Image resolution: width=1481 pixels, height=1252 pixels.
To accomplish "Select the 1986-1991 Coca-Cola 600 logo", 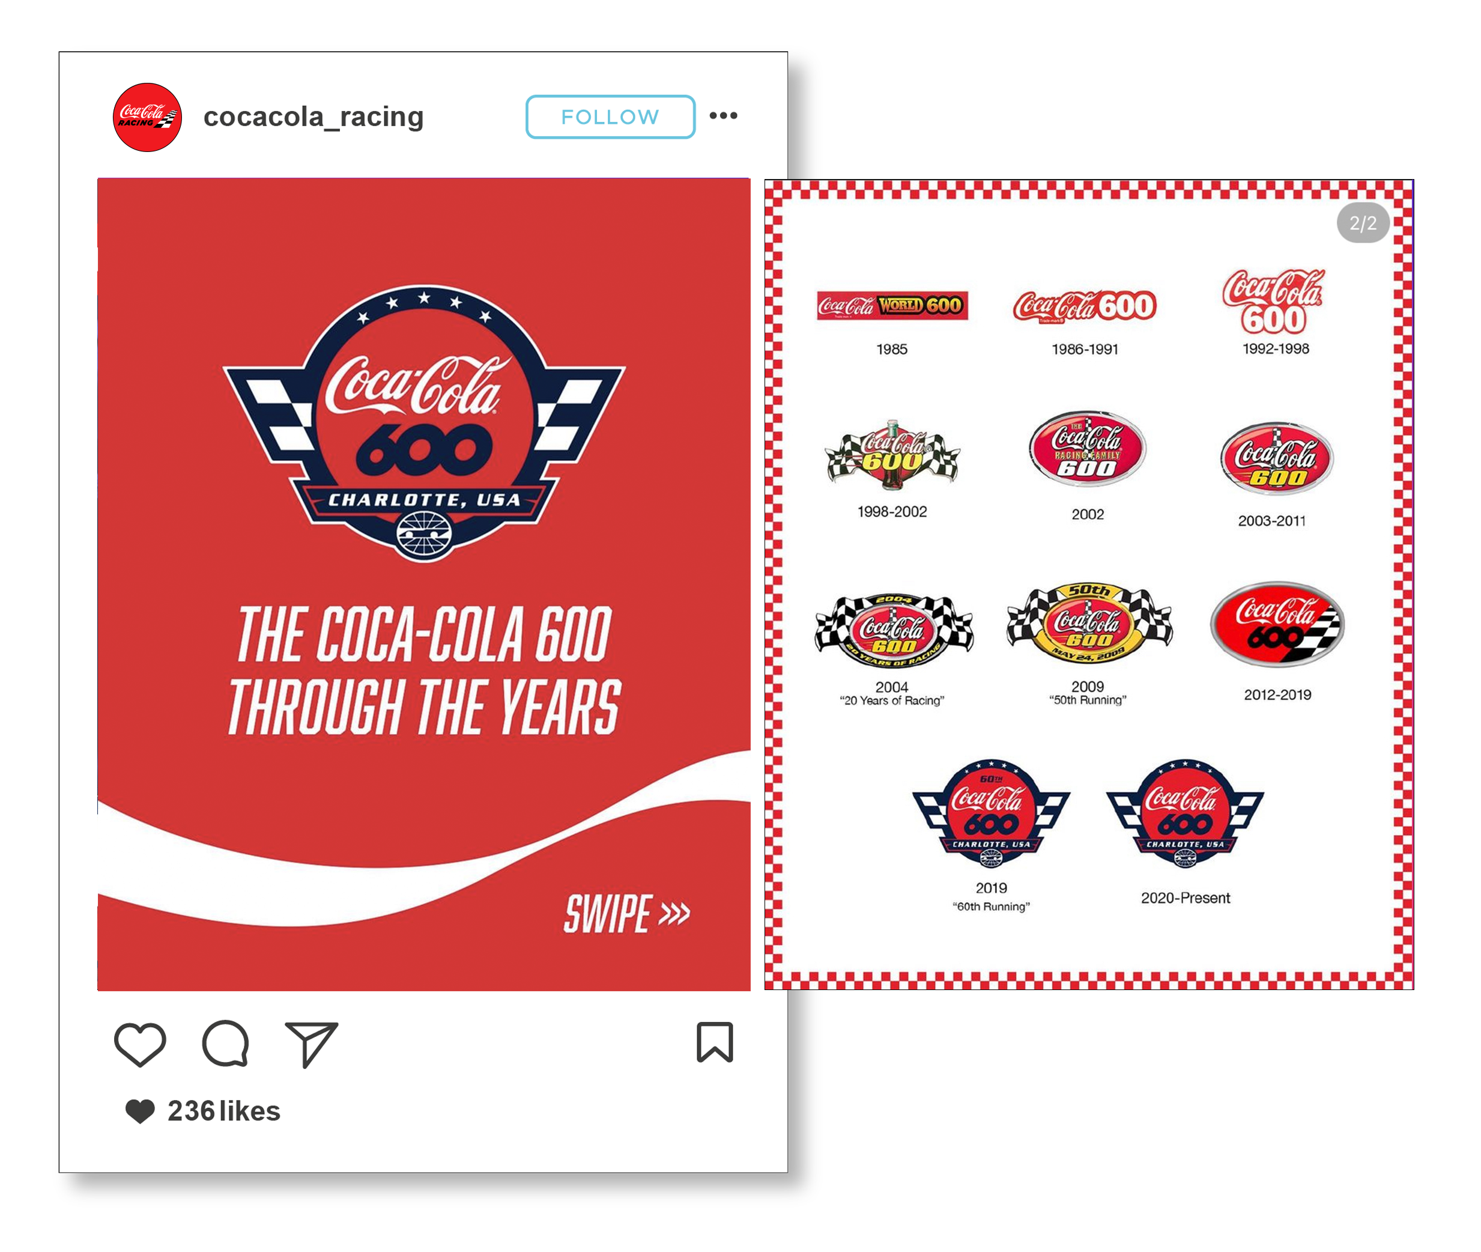I will tap(1084, 306).
